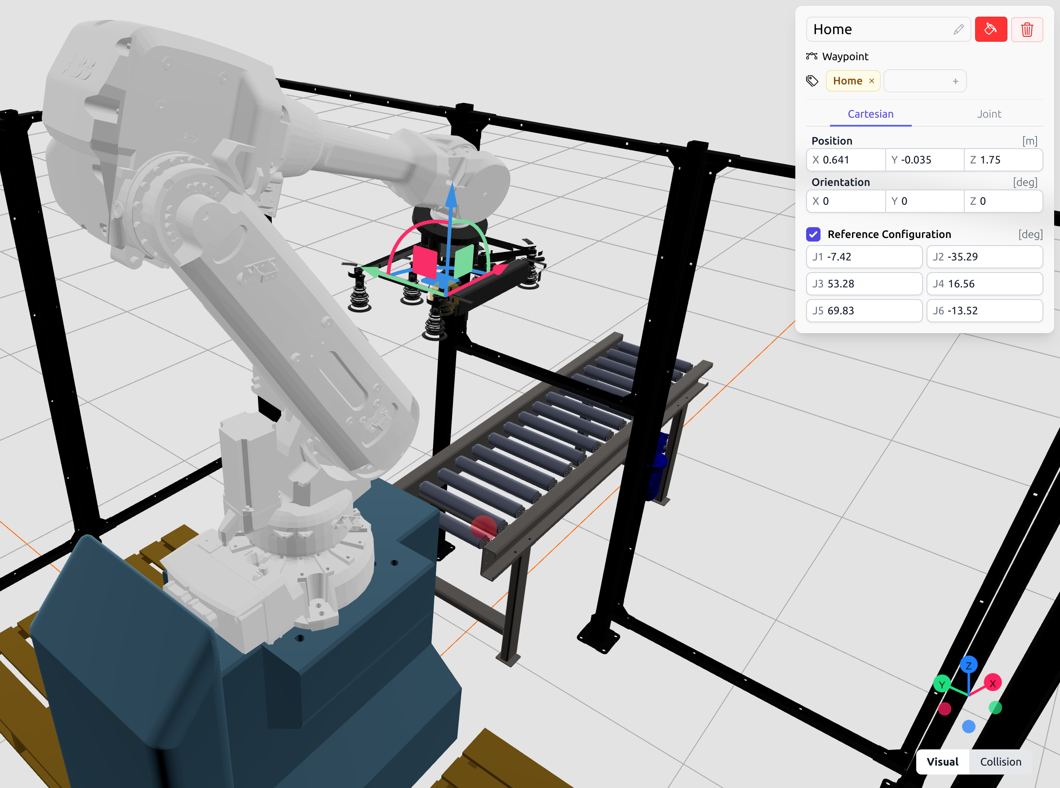Click the green plane handle on transform gizmo

pos(463,261)
